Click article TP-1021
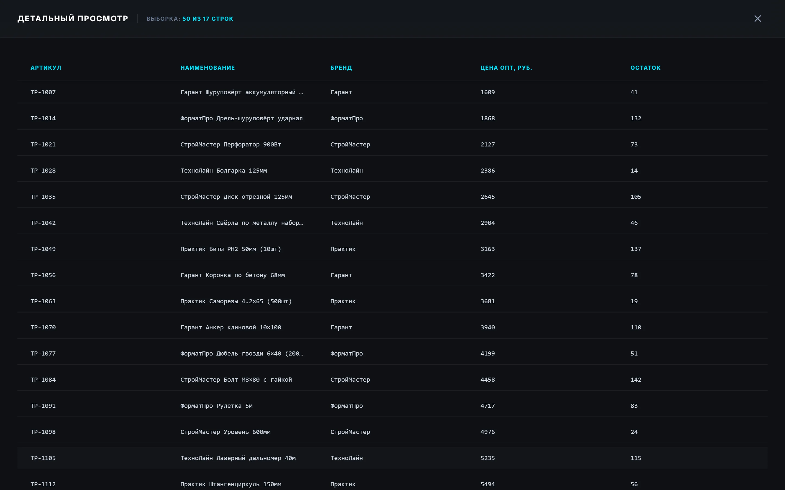The height and width of the screenshot is (490, 785). click(43, 145)
